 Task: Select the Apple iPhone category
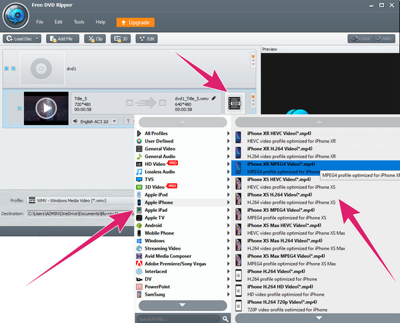pyautogui.click(x=183, y=202)
